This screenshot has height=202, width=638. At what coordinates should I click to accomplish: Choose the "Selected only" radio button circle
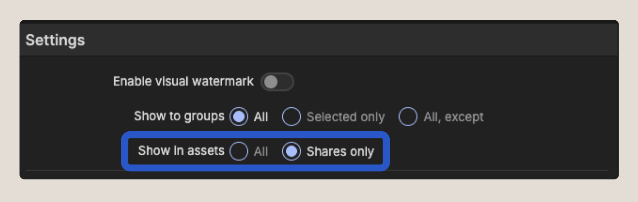click(x=291, y=117)
